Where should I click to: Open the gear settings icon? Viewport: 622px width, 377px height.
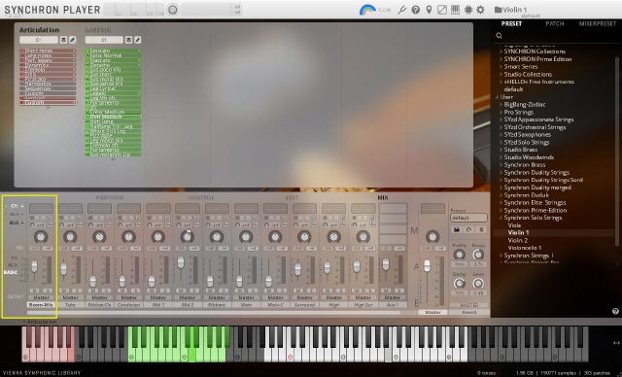pos(480,10)
